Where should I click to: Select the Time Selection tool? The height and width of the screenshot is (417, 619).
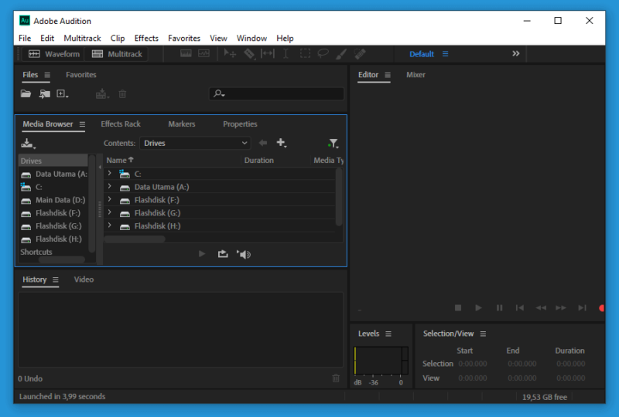[x=286, y=53]
